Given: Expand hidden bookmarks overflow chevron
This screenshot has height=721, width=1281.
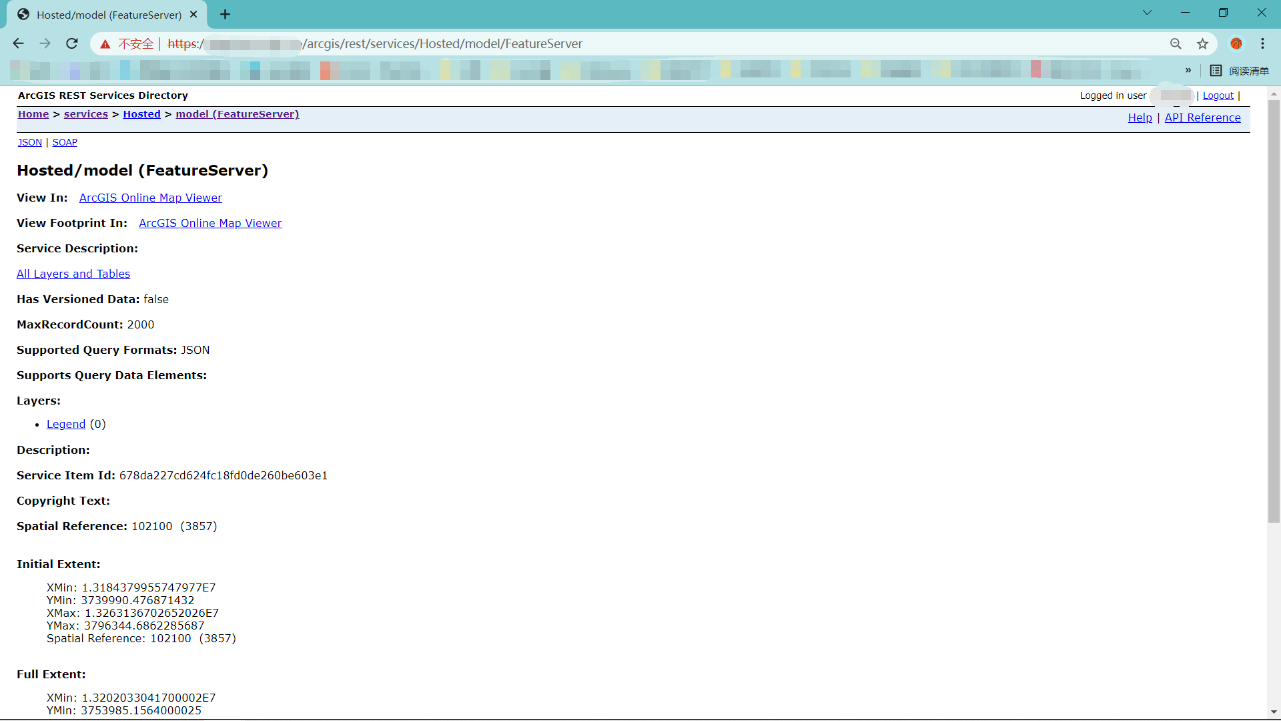Looking at the screenshot, I should click(x=1188, y=71).
